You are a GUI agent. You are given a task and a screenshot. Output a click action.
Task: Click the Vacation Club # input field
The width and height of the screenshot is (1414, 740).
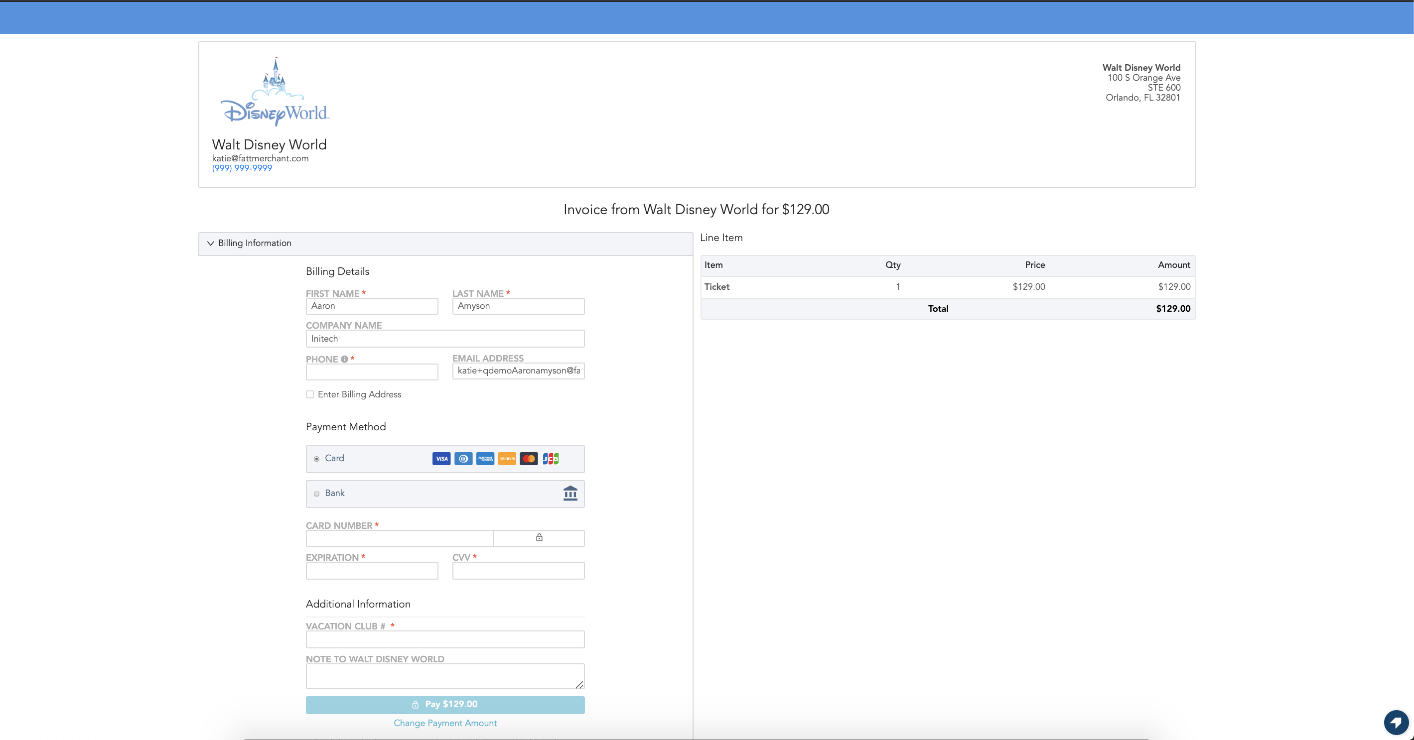445,639
